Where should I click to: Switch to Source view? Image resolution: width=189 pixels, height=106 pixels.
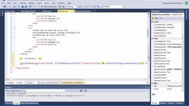coord(29,83)
